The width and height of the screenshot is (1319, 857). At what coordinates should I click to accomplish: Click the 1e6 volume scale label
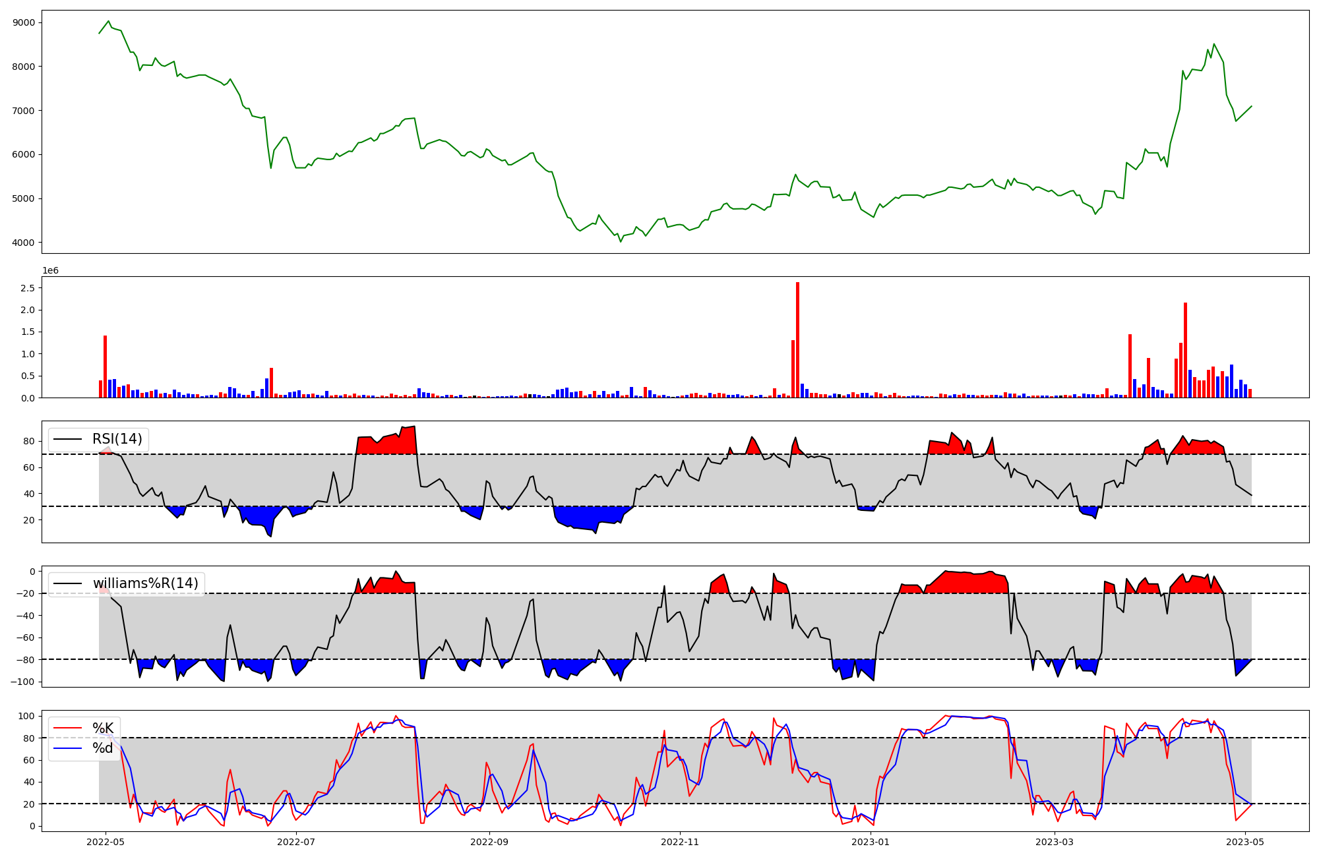[x=51, y=271]
